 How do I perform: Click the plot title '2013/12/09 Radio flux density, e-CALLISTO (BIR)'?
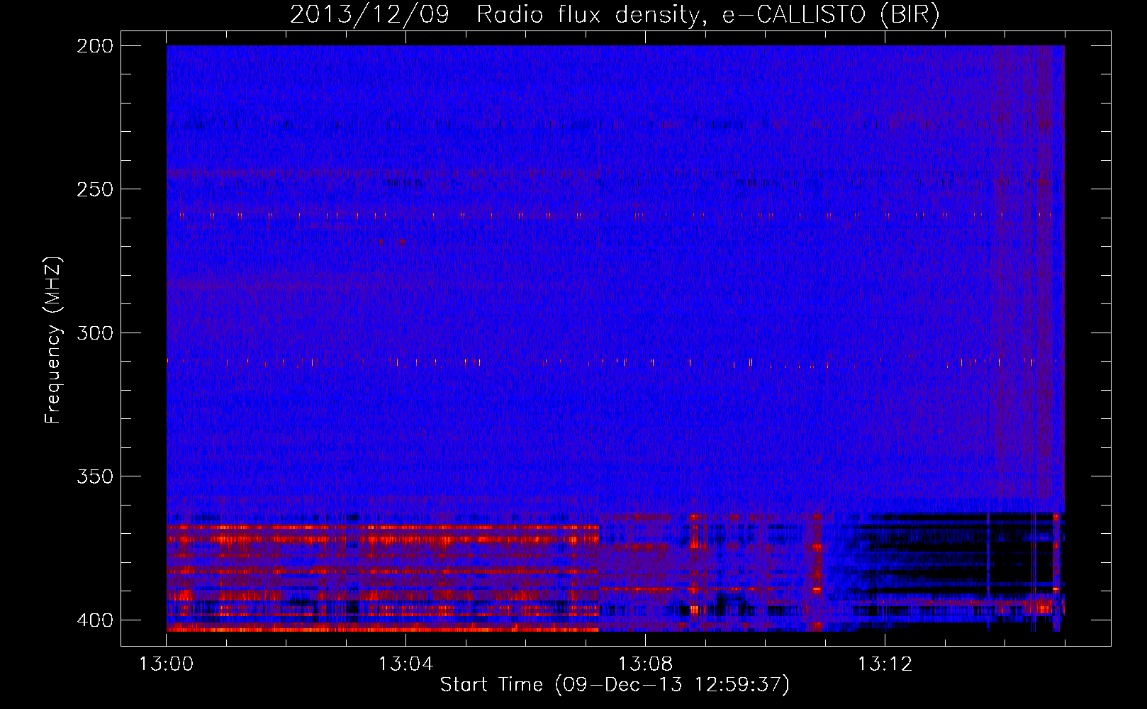coord(615,14)
